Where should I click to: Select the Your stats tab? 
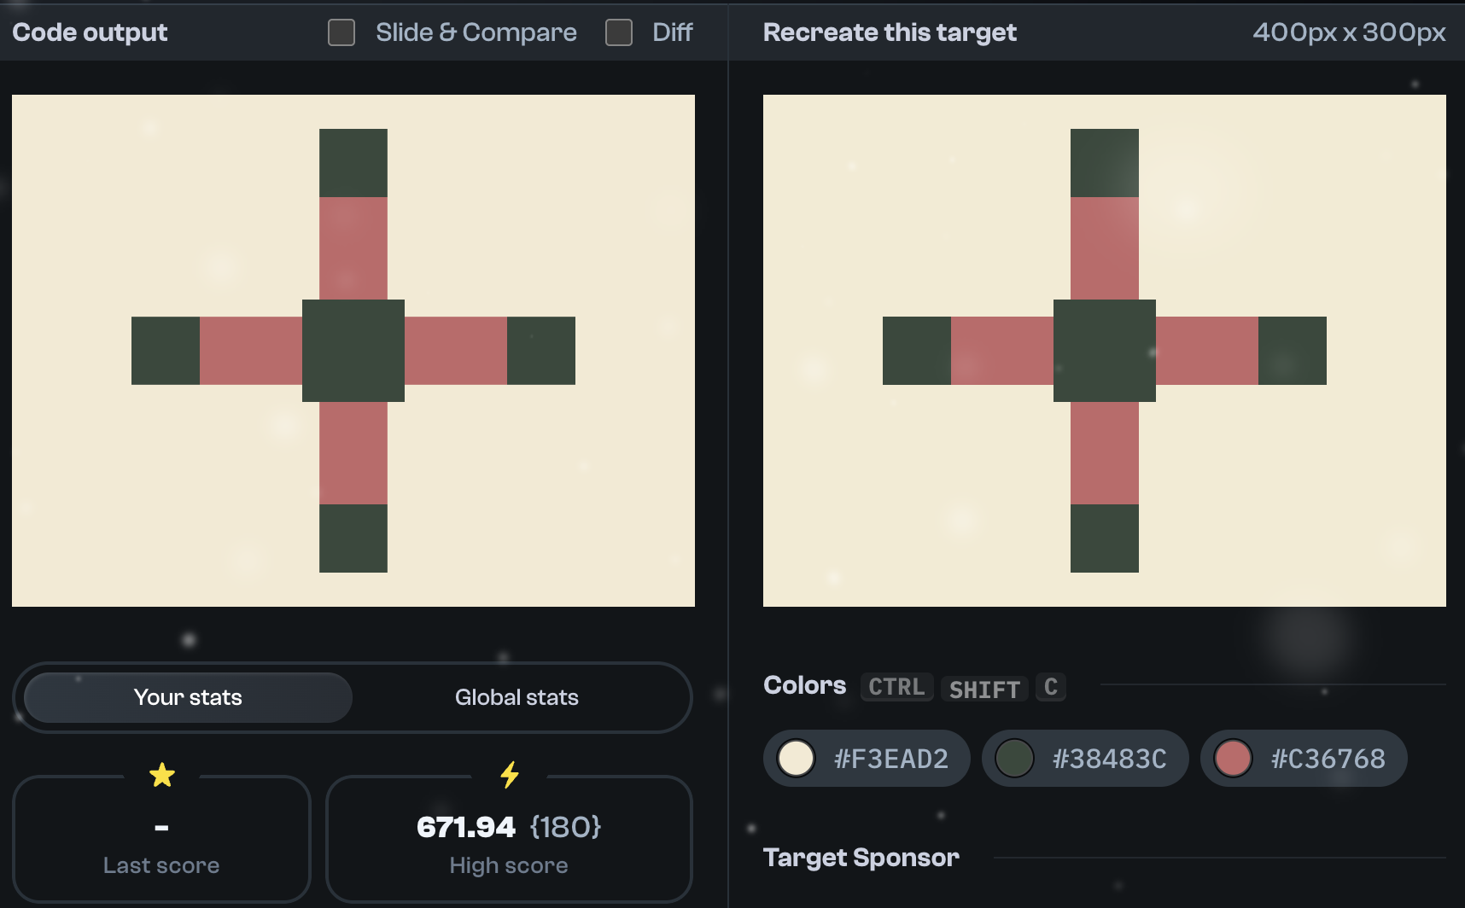click(x=186, y=697)
